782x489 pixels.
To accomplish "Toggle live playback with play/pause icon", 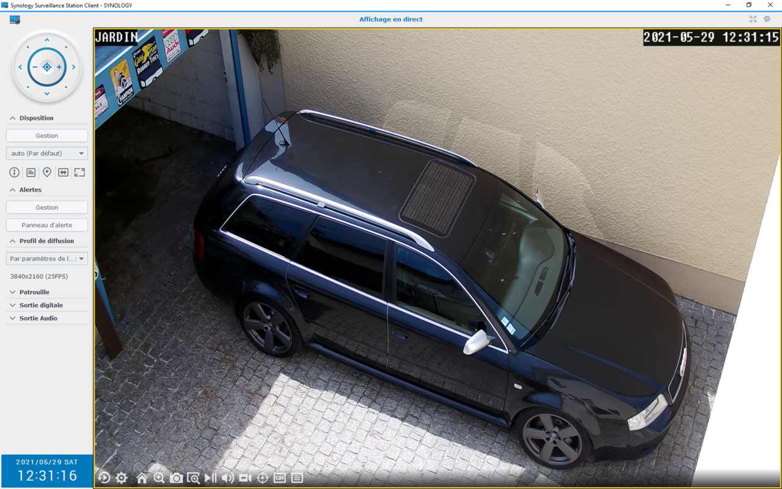I will [x=211, y=478].
